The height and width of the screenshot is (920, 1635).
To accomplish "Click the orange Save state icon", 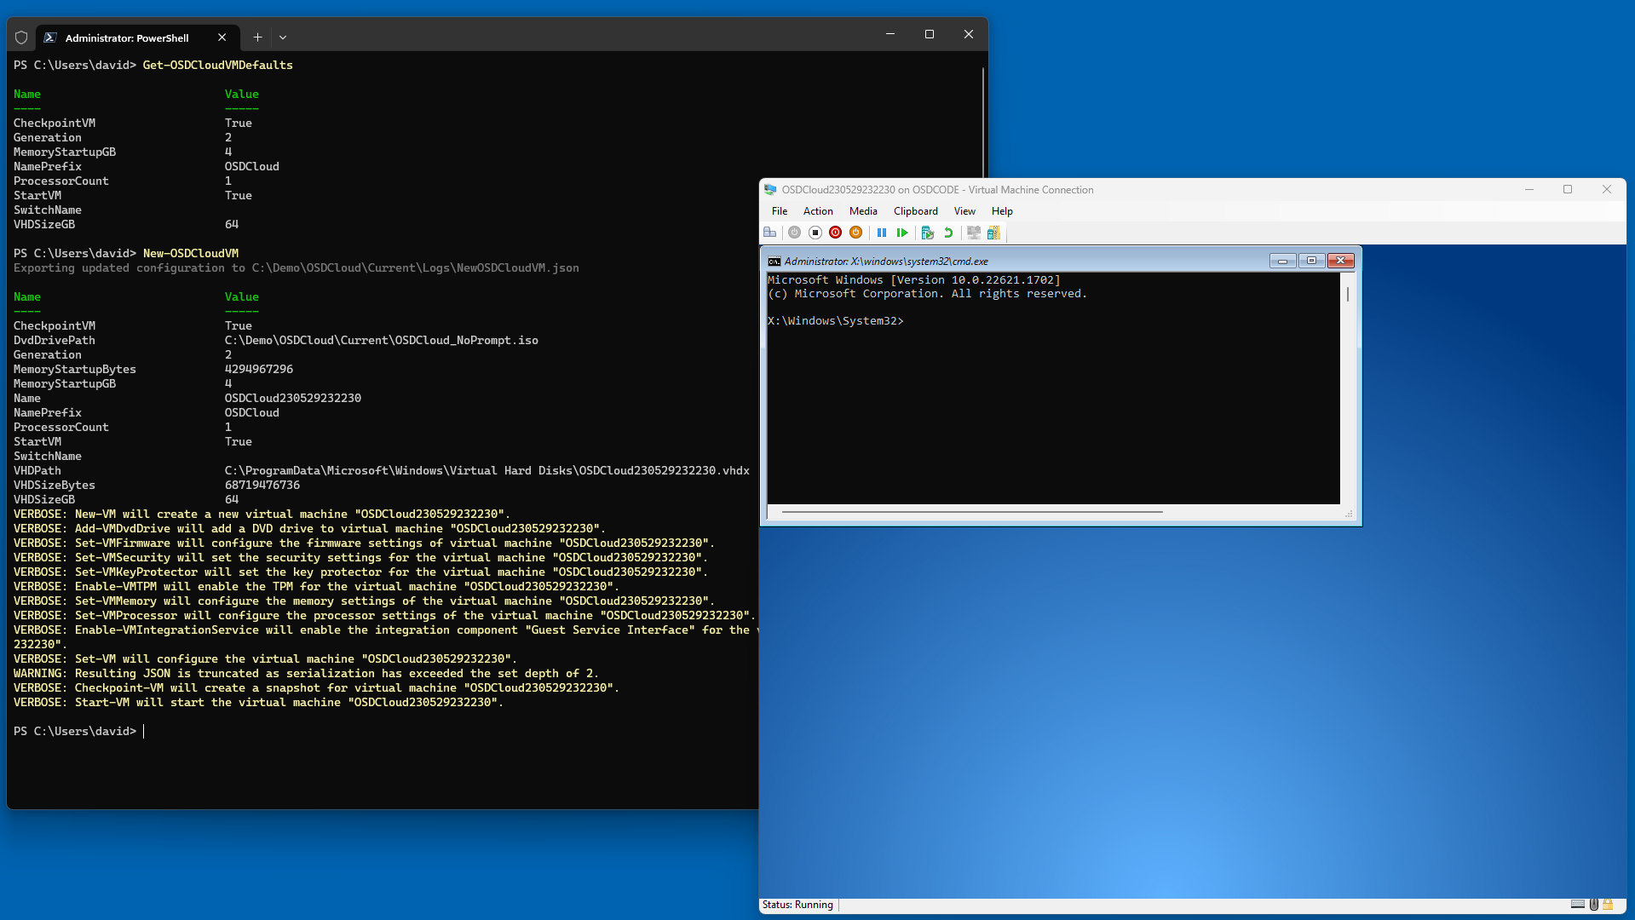I will click(856, 233).
